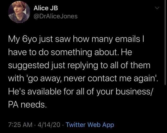Open the @DrAliceJones handle link
167x133 pixels.
pos(56,16)
